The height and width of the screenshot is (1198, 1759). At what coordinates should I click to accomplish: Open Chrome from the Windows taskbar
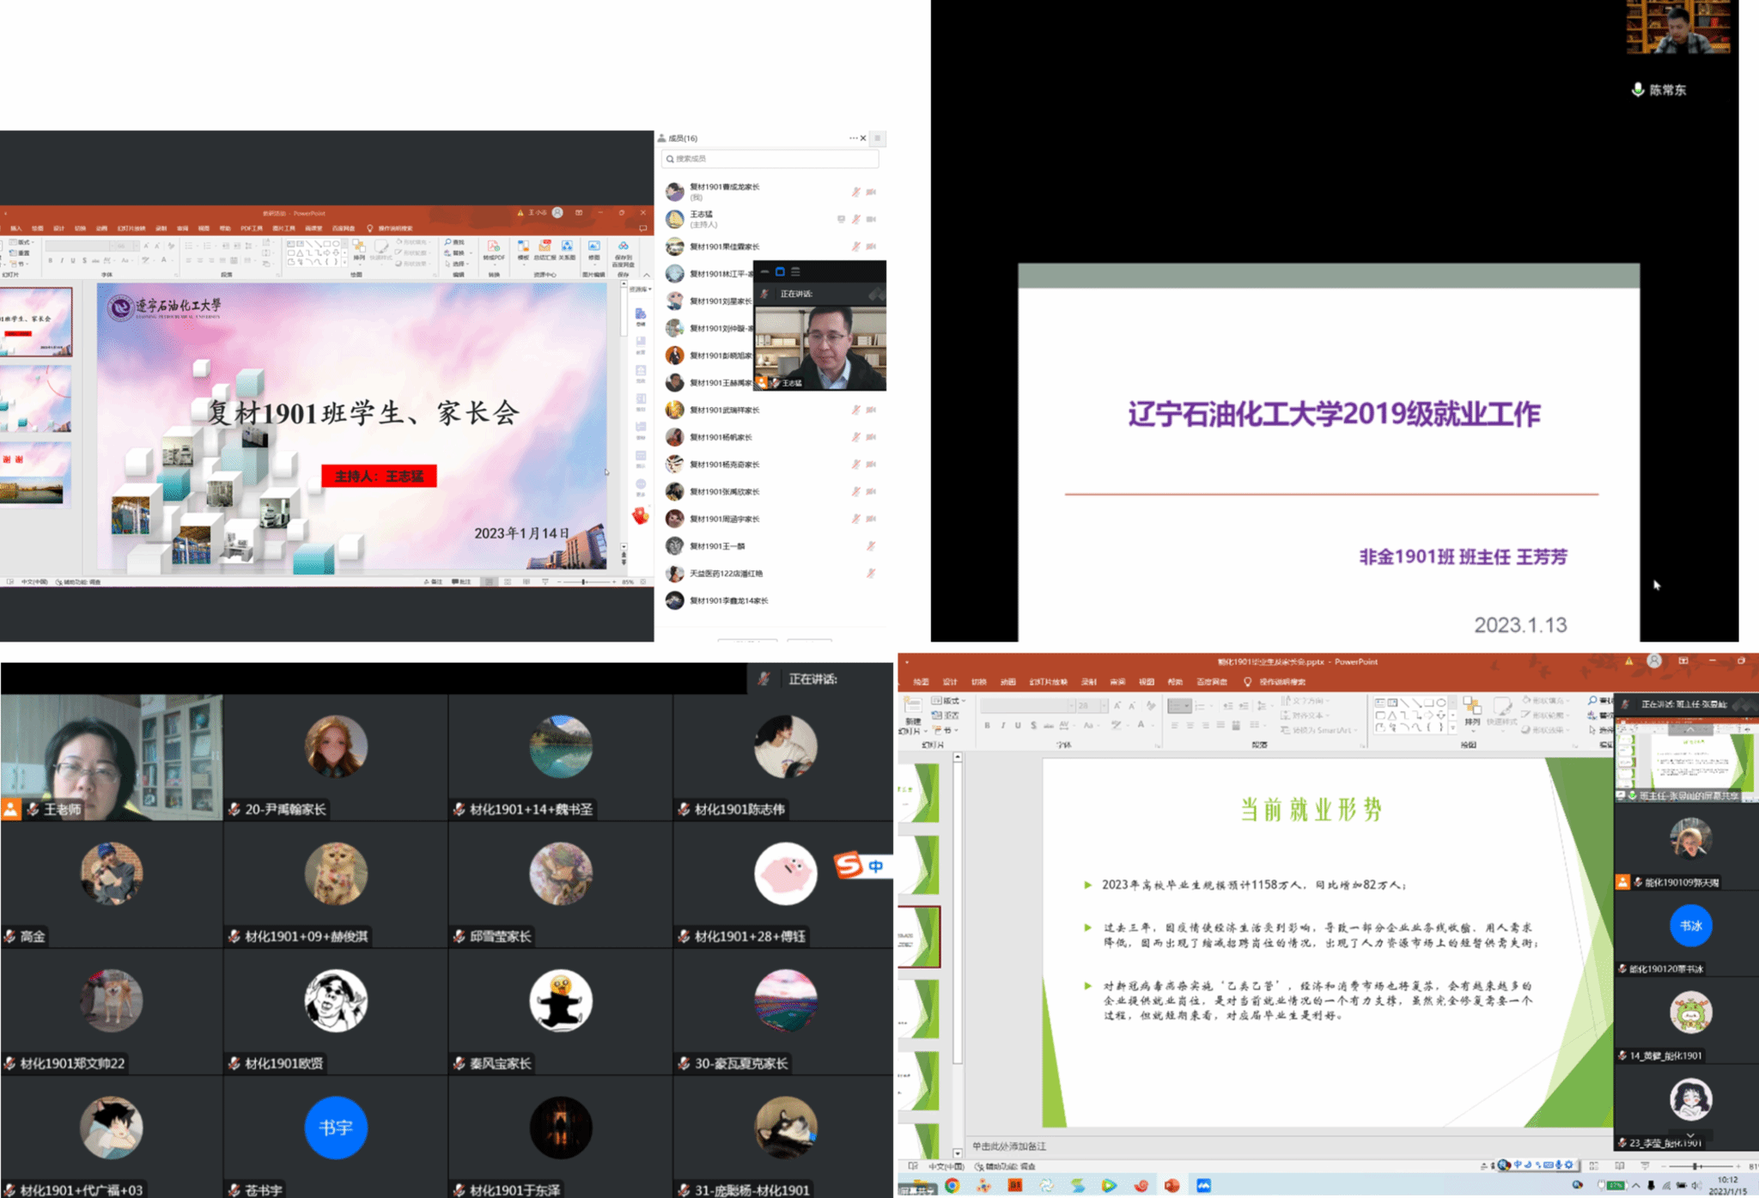click(952, 1186)
